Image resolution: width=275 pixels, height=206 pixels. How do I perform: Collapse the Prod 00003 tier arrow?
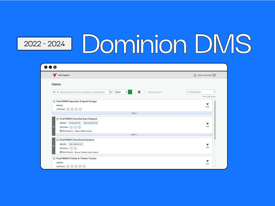(x=54, y=146)
